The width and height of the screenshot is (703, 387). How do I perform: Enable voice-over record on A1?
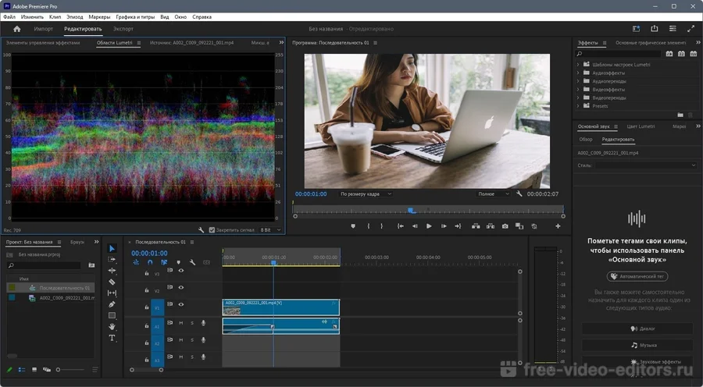[x=203, y=323]
